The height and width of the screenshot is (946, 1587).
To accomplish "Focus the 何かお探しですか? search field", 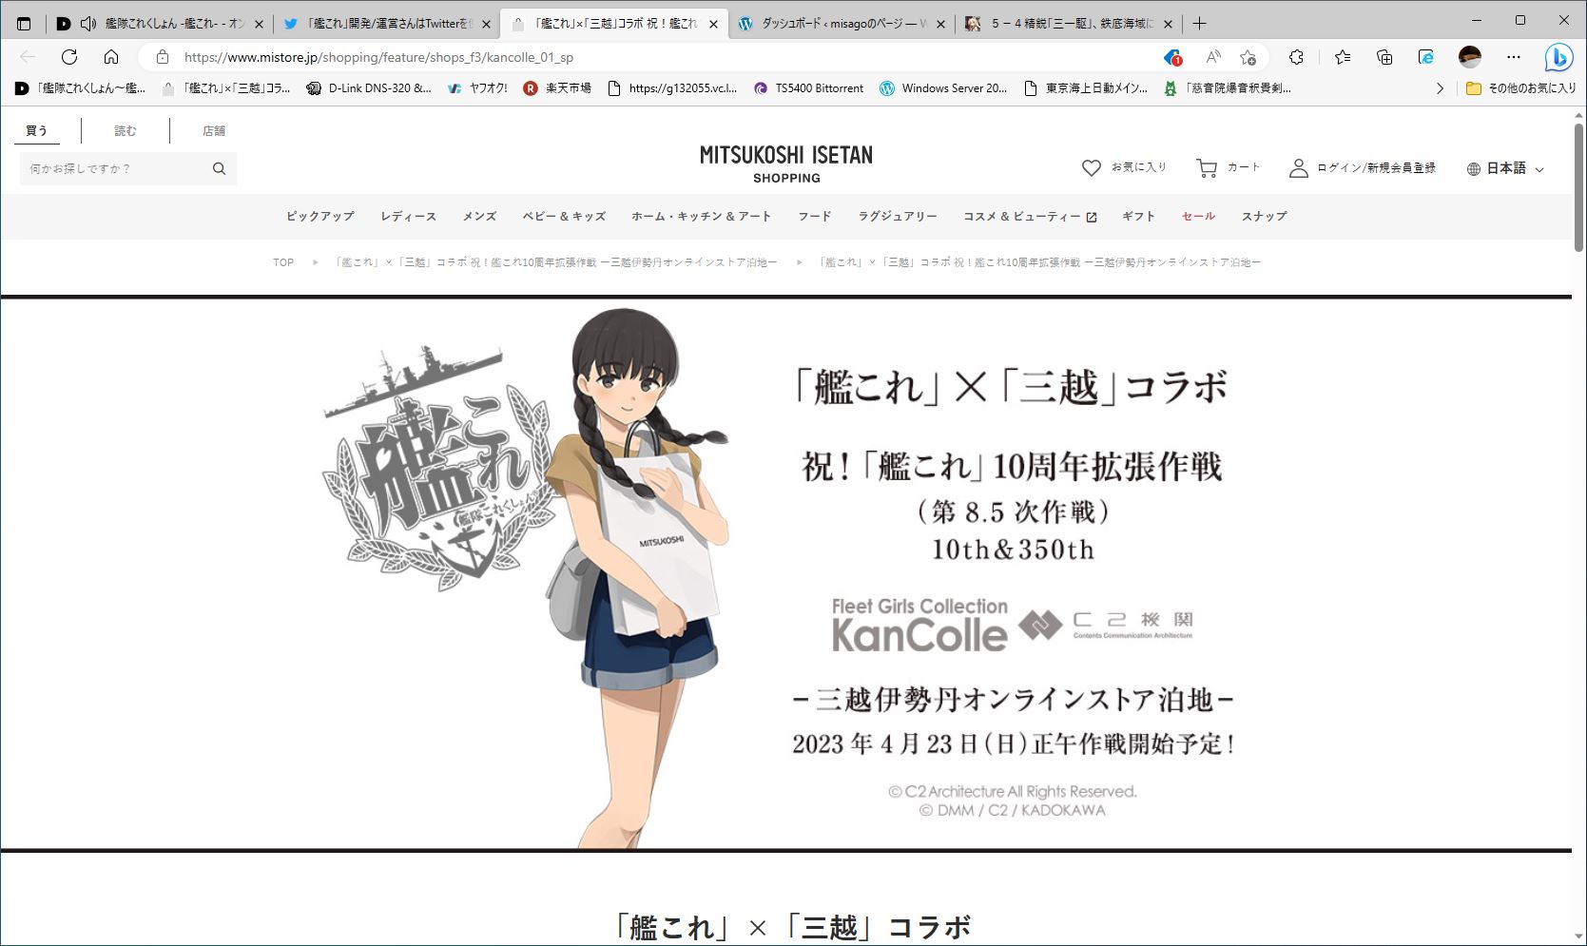I will 116,168.
